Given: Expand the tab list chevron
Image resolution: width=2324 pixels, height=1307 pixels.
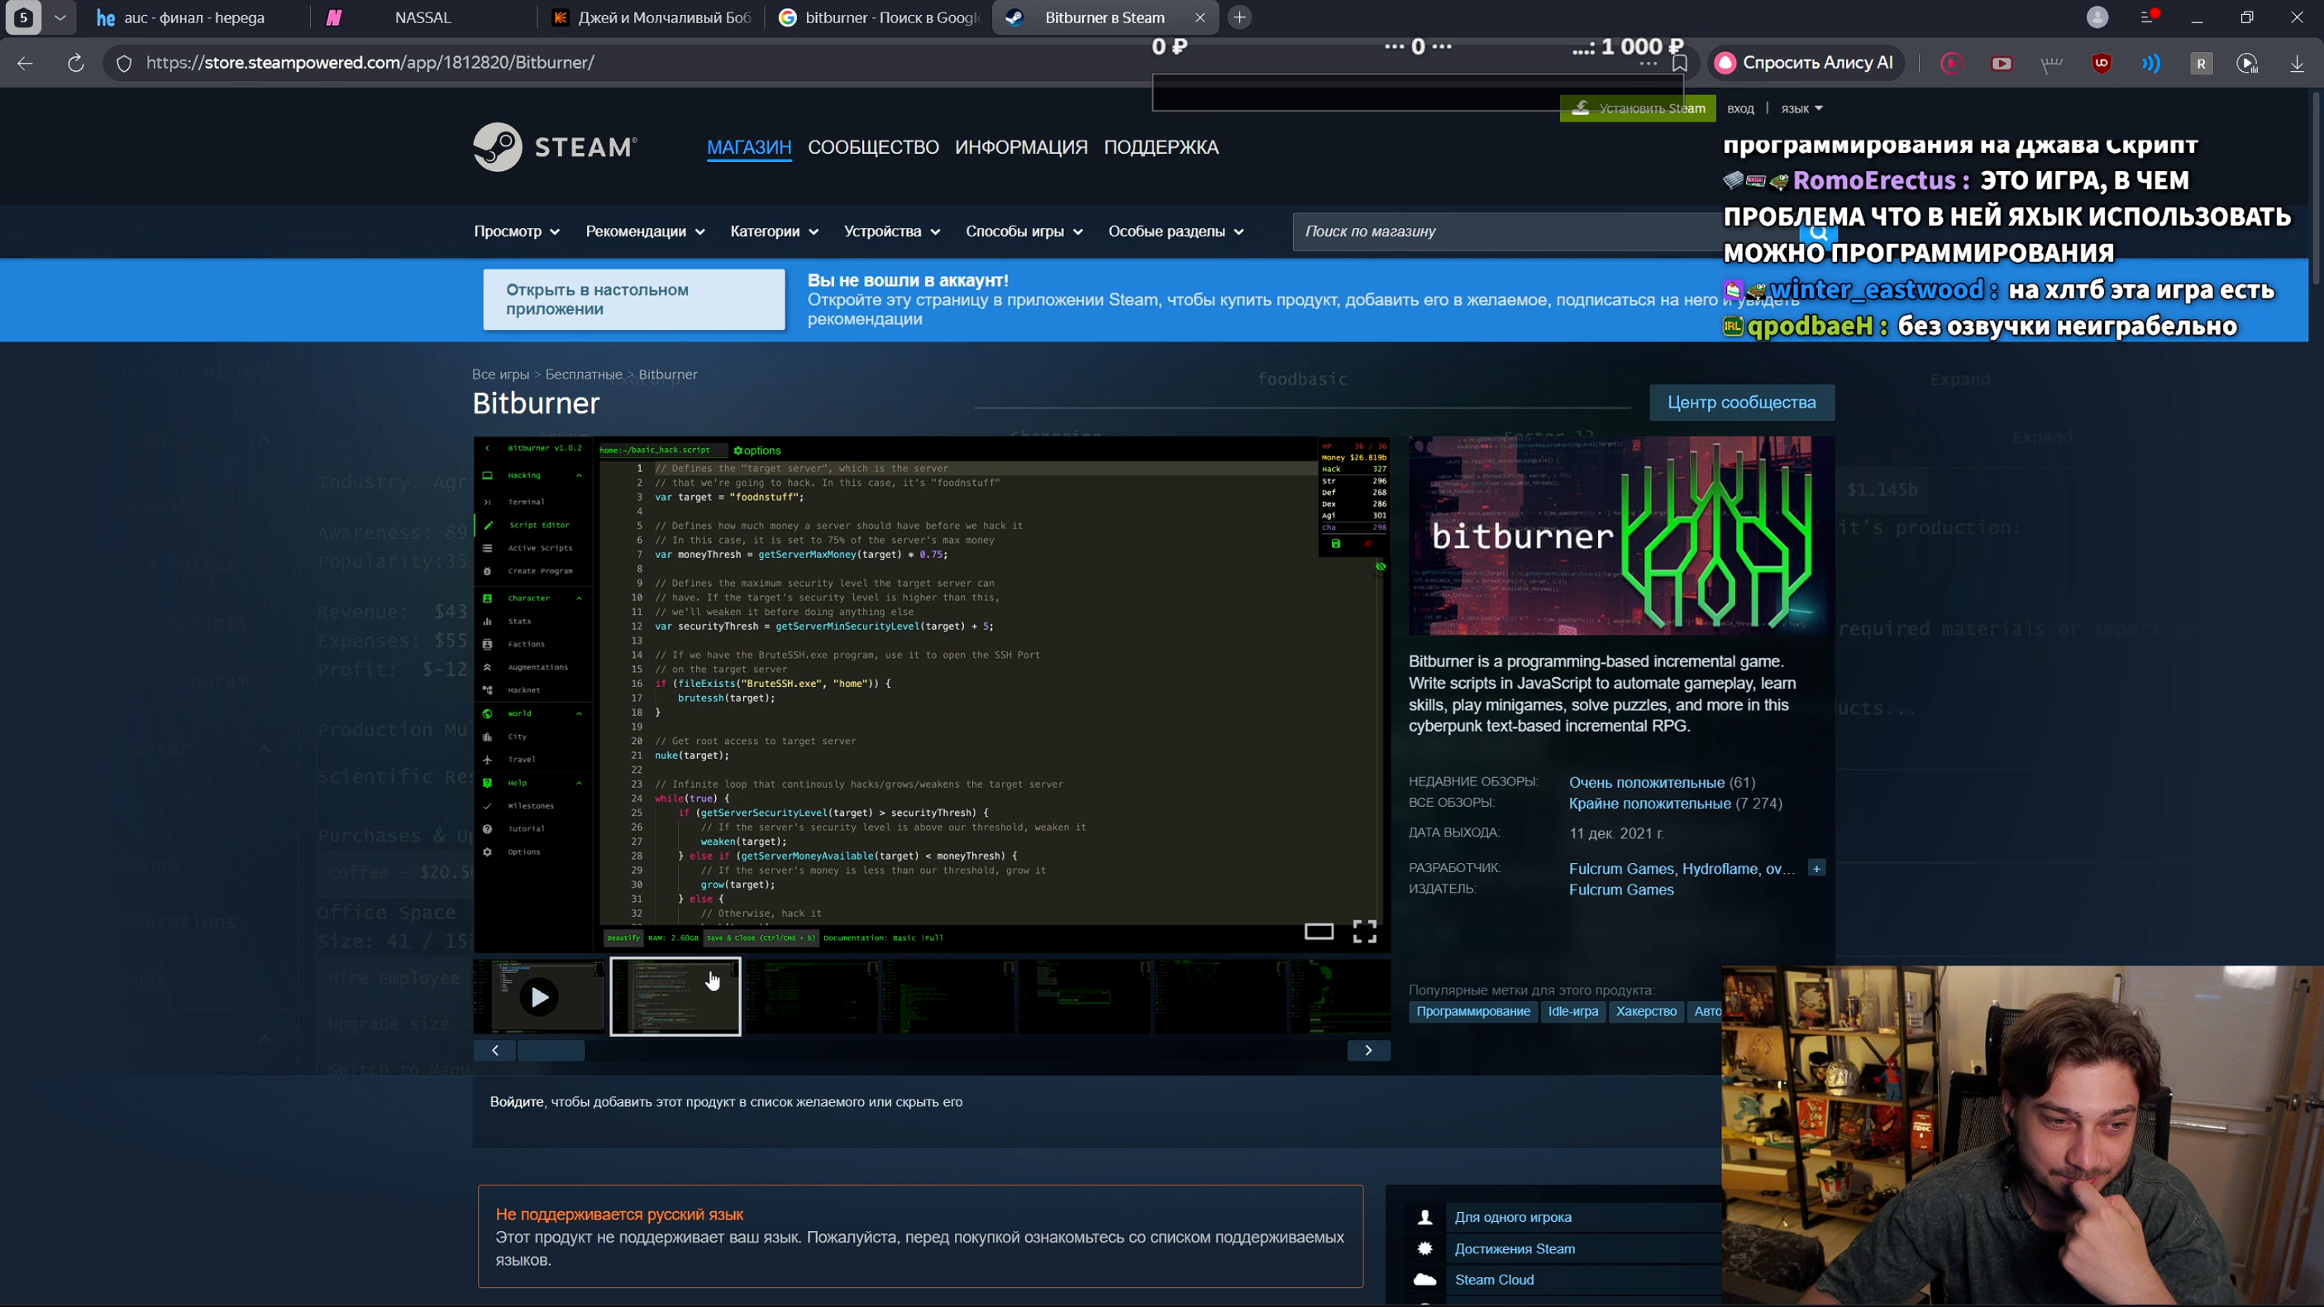Looking at the screenshot, I should [60, 17].
